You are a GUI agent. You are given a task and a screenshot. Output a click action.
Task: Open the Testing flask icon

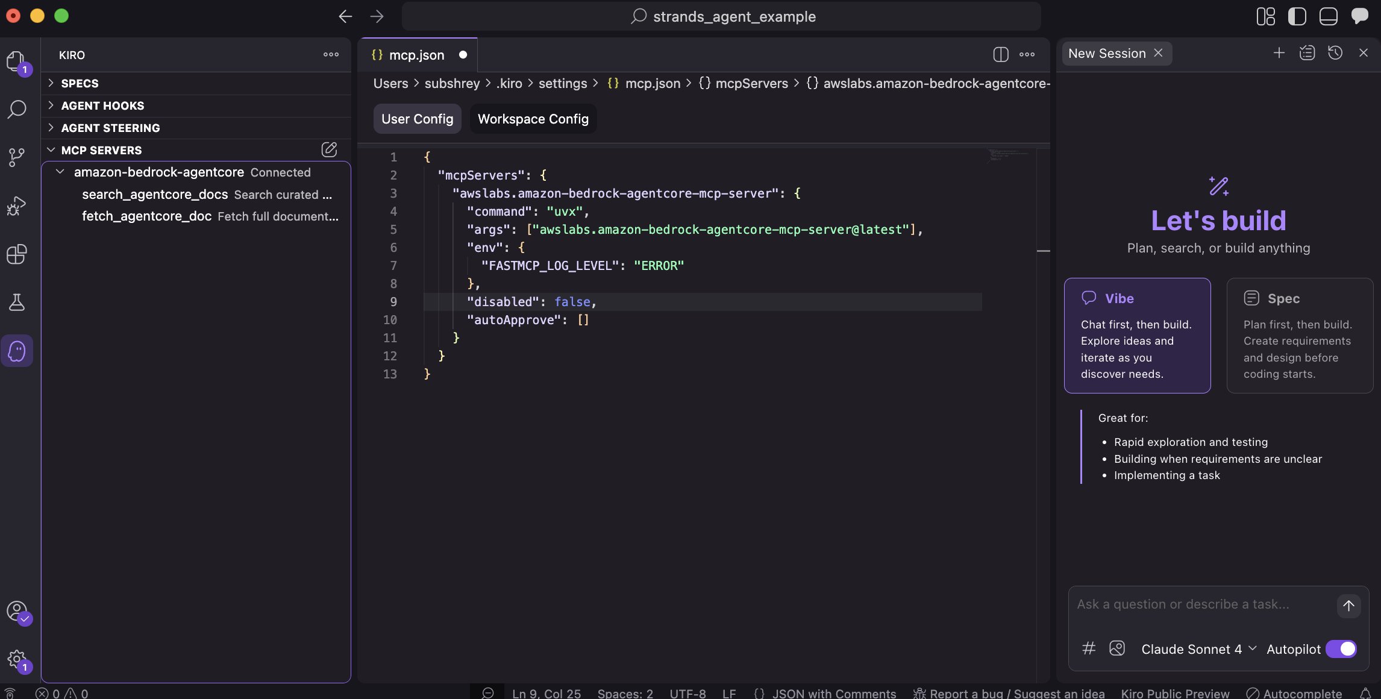(17, 302)
